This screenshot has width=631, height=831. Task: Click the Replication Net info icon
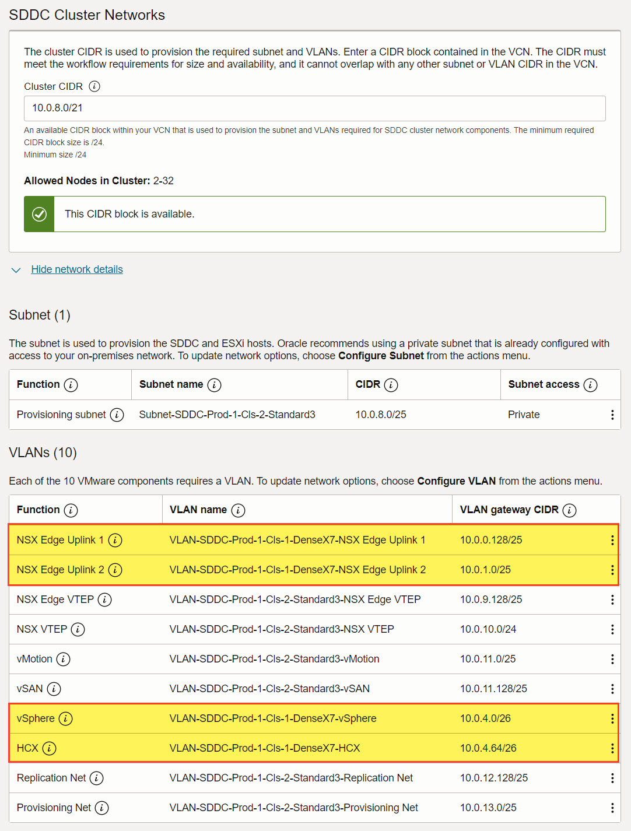98,778
